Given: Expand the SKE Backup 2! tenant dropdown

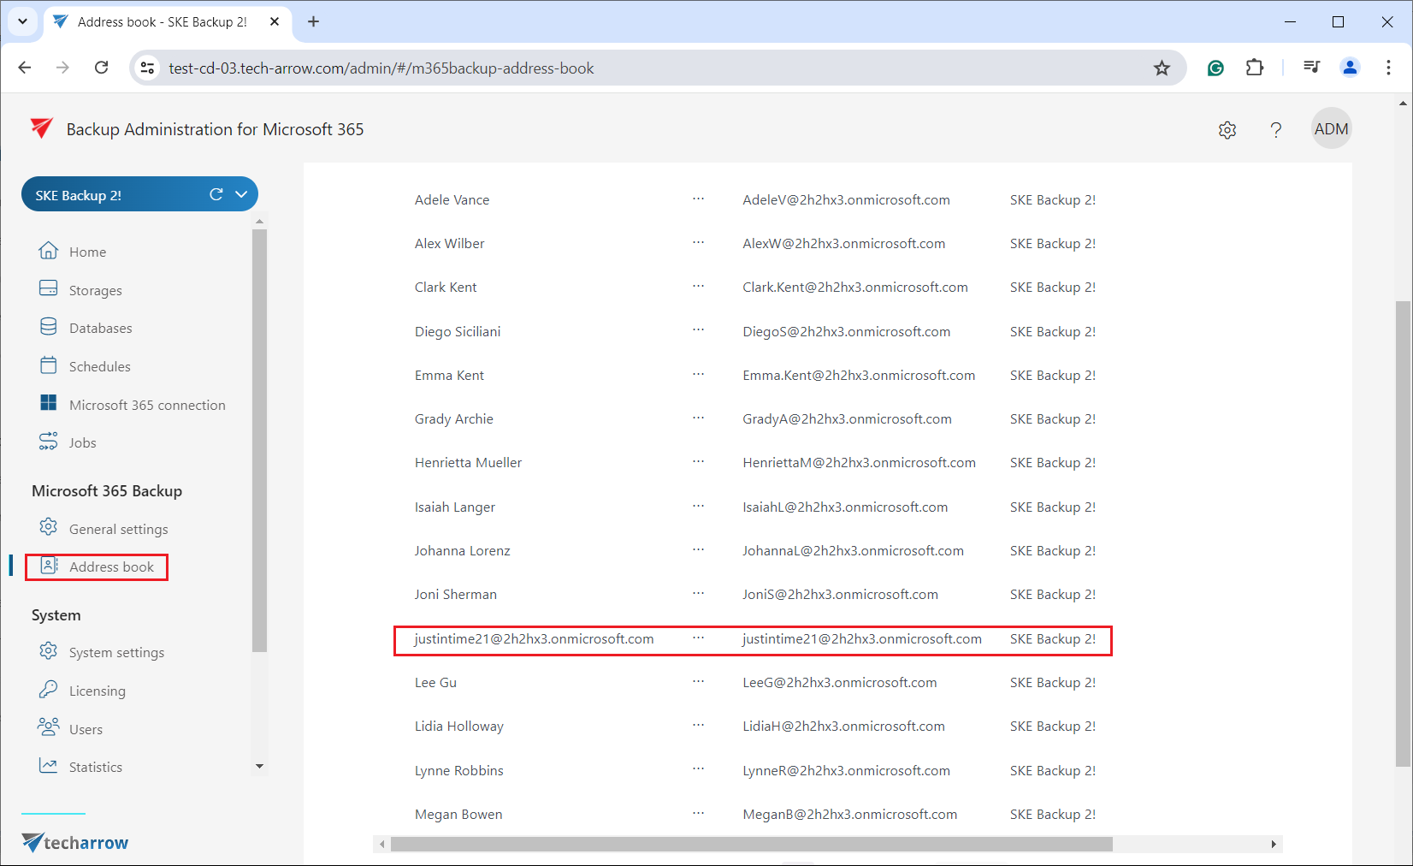Looking at the screenshot, I should (241, 195).
